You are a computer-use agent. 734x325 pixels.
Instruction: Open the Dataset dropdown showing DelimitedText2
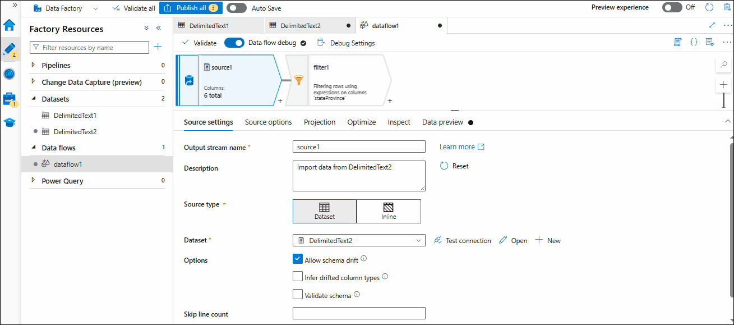(359, 240)
